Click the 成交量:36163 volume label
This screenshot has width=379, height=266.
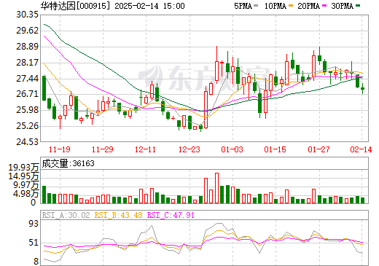(68, 163)
